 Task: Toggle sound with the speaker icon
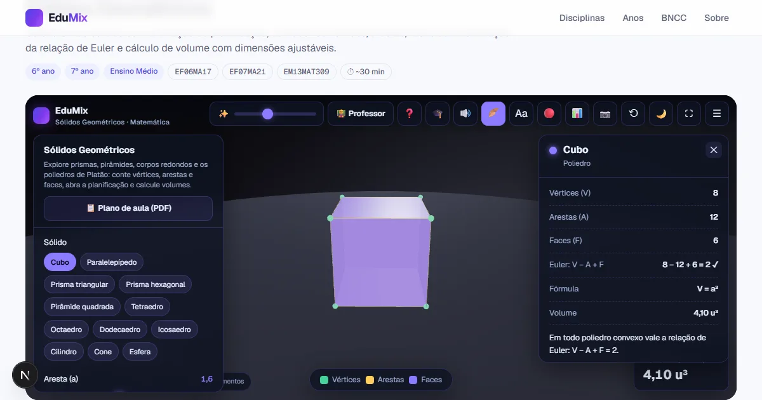(x=465, y=114)
